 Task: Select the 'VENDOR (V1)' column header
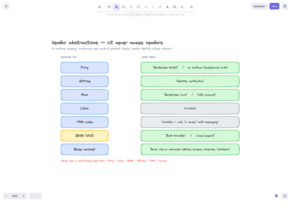point(69,57)
